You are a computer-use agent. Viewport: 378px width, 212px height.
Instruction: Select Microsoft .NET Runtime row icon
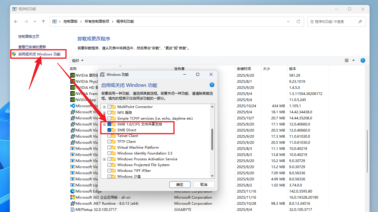pyautogui.click(x=73, y=203)
